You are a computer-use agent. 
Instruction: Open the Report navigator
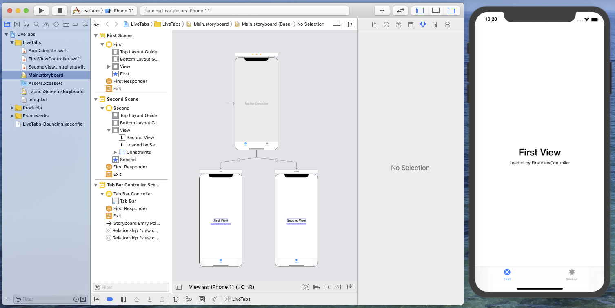click(85, 24)
